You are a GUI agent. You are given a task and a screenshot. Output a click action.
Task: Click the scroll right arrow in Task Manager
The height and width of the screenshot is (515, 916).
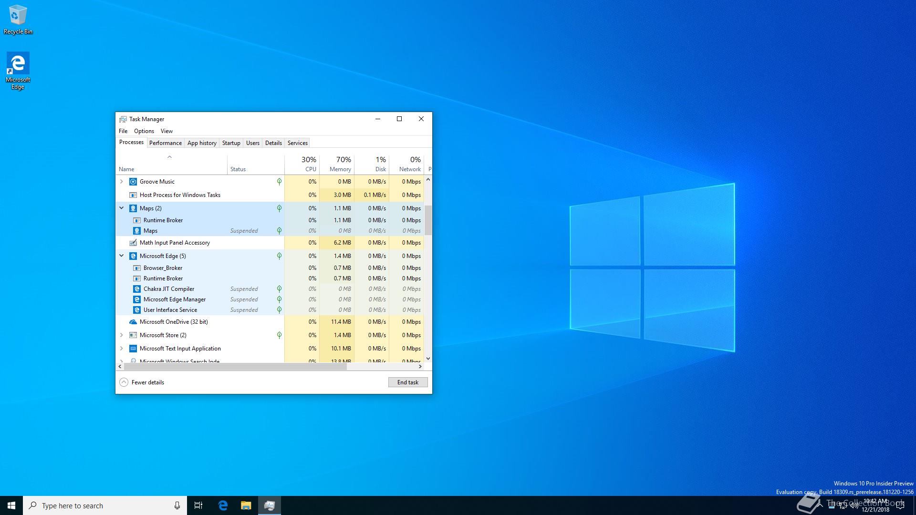[x=420, y=367]
